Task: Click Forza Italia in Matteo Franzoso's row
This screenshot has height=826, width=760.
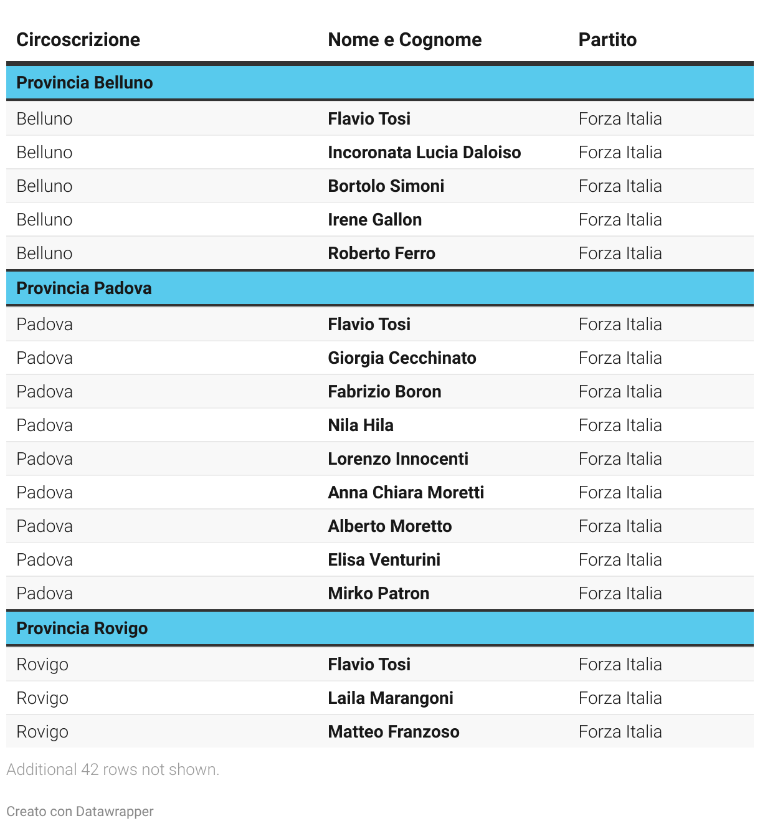Action: 620,732
